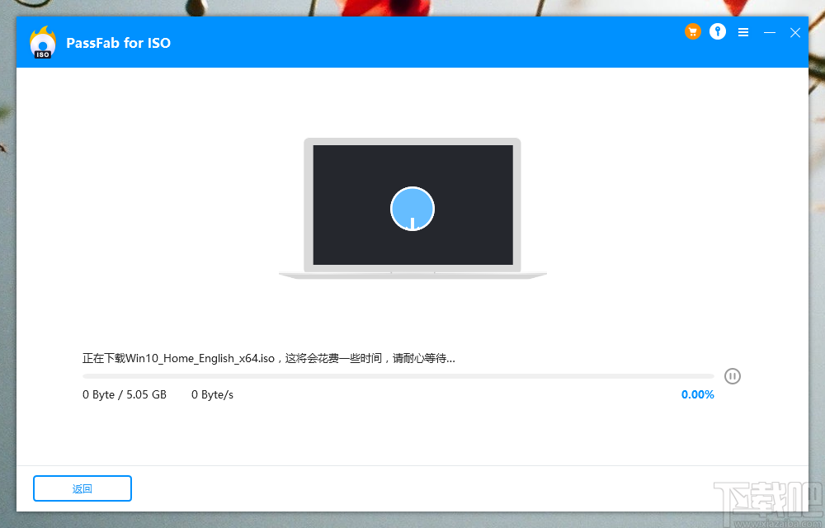The width and height of the screenshot is (825, 528).
Task: Click the 0 Byte / 5.05 GB label
Action: tap(124, 394)
